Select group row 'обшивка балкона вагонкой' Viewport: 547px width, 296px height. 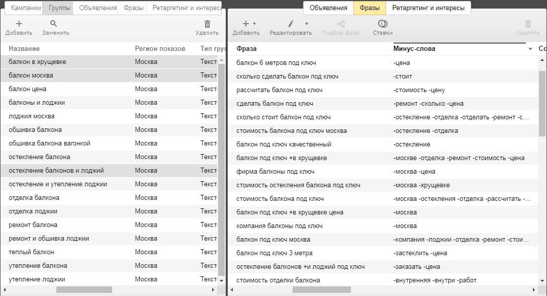pyautogui.click(x=109, y=143)
